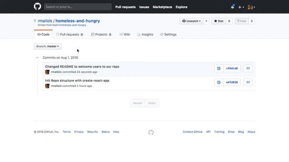289x162 pixels.
Task: Go to Marketplace
Action: coord(163,7)
